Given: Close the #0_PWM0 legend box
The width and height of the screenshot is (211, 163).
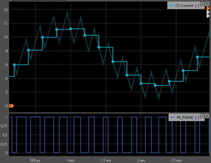Looking at the screenshot, I should click(207, 116).
